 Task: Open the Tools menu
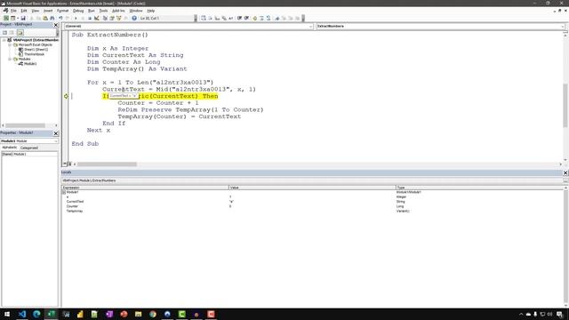[103, 11]
